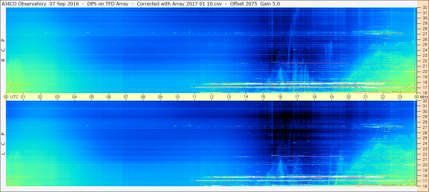
Task: Click the UTC label on the time axis
Action: click(14, 97)
